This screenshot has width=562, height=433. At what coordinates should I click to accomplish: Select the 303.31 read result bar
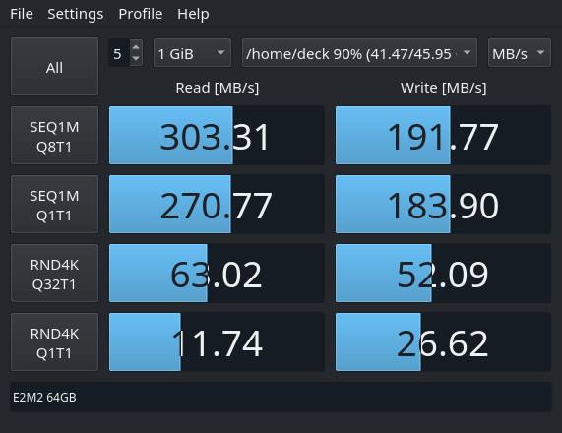coord(217,136)
